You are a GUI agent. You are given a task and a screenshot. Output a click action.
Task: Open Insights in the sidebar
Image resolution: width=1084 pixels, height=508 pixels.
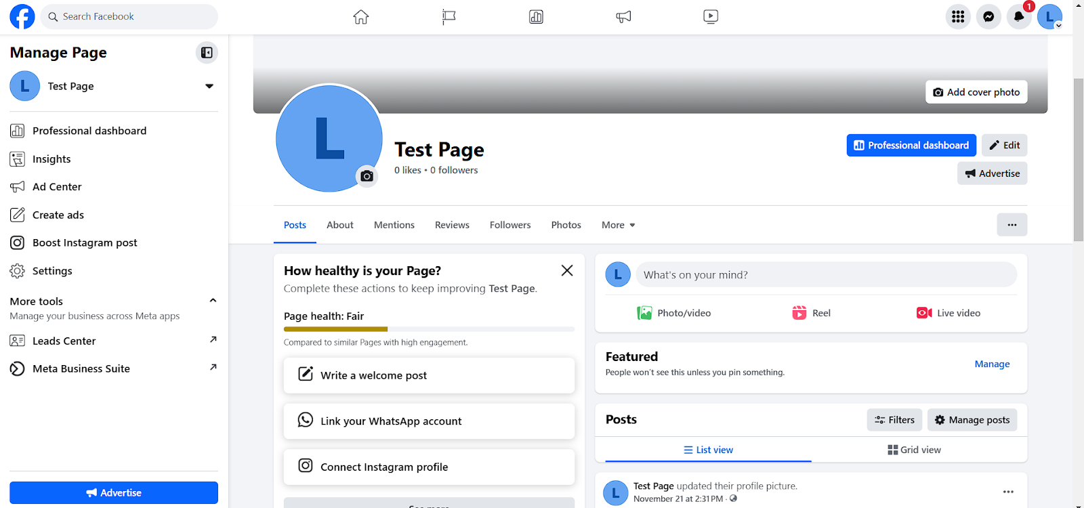tap(114, 158)
